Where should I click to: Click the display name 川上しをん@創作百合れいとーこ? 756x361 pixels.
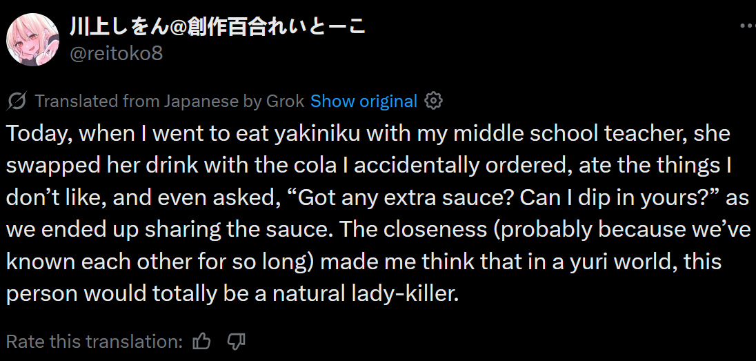[217, 27]
